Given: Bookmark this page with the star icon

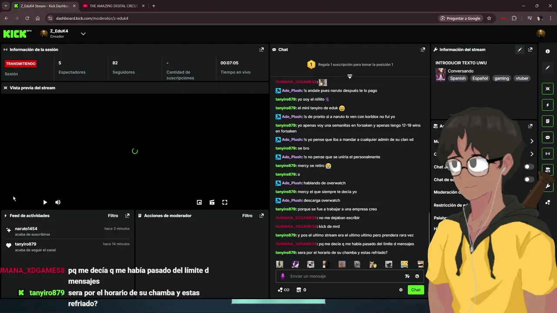Looking at the screenshot, I should 489,18.
